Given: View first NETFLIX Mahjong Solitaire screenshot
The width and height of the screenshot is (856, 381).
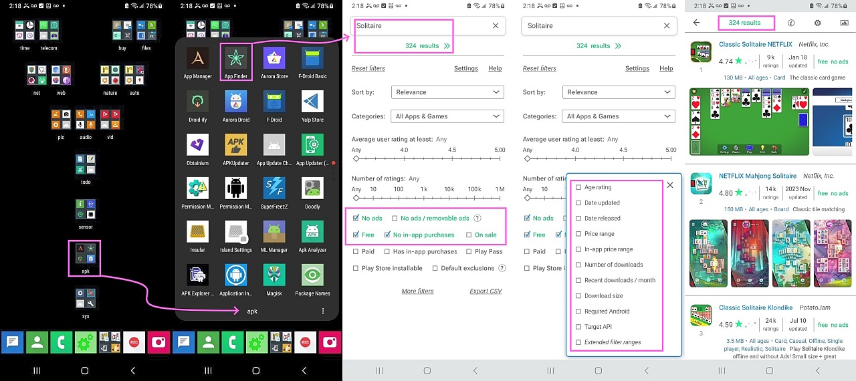Looking at the screenshot, I should [708, 253].
